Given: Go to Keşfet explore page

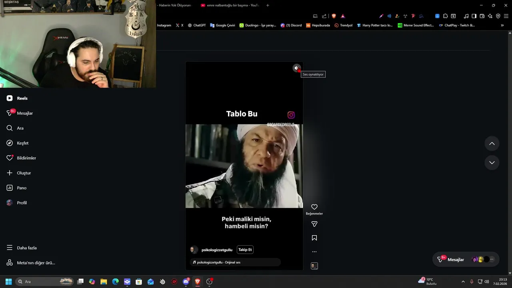Looking at the screenshot, I should tap(18, 143).
